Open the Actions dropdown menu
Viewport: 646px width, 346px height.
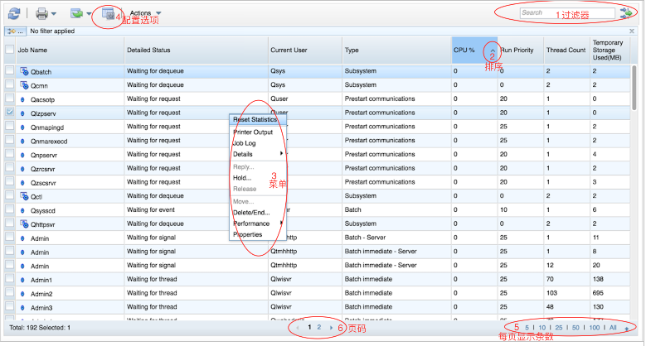point(146,13)
